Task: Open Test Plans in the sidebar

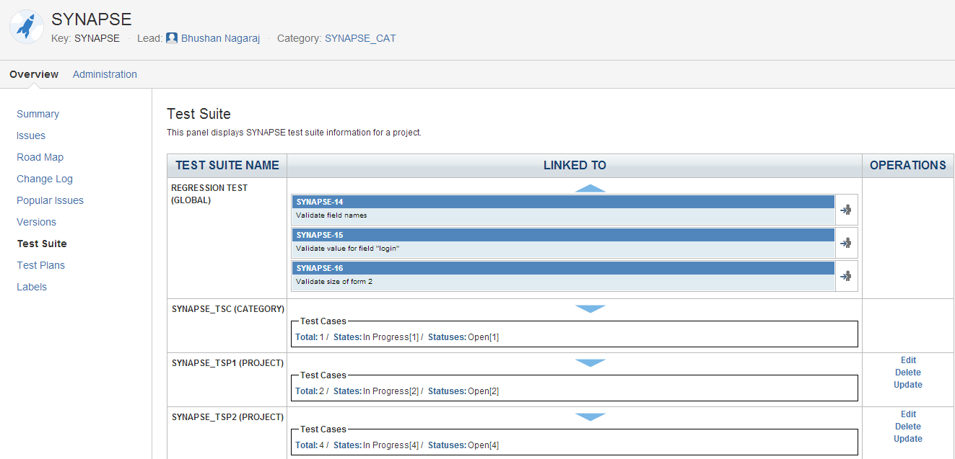Action: [x=41, y=265]
